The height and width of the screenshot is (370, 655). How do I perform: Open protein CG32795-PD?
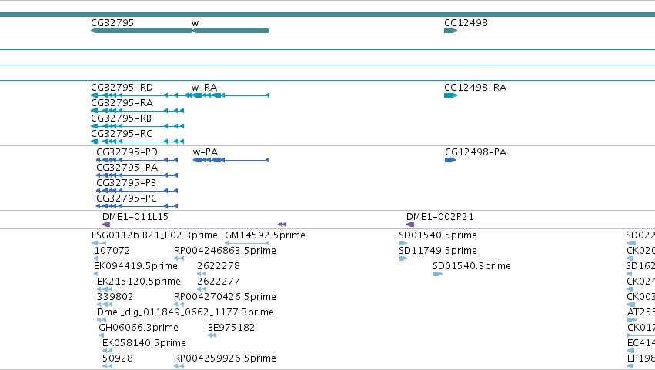tap(127, 152)
